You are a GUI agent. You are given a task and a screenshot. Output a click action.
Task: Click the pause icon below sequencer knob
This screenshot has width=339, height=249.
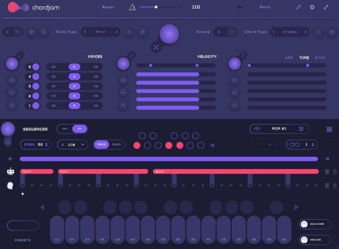coord(8,142)
